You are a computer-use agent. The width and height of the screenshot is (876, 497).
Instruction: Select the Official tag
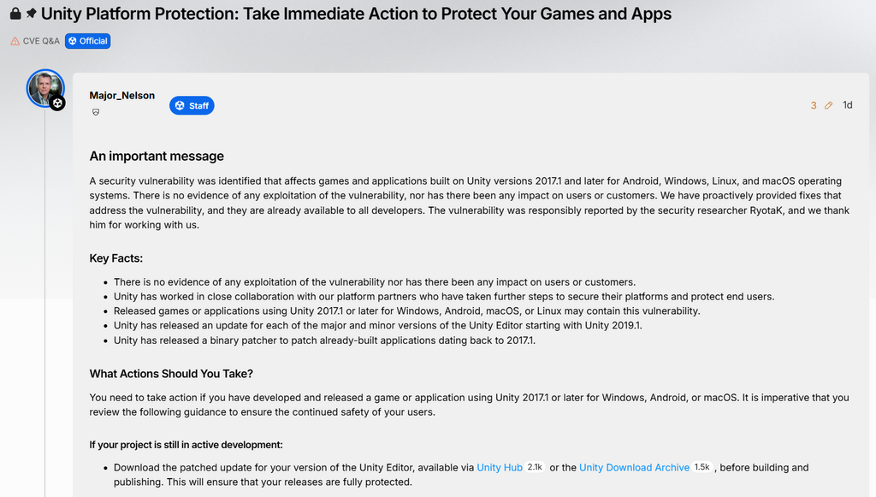click(92, 41)
